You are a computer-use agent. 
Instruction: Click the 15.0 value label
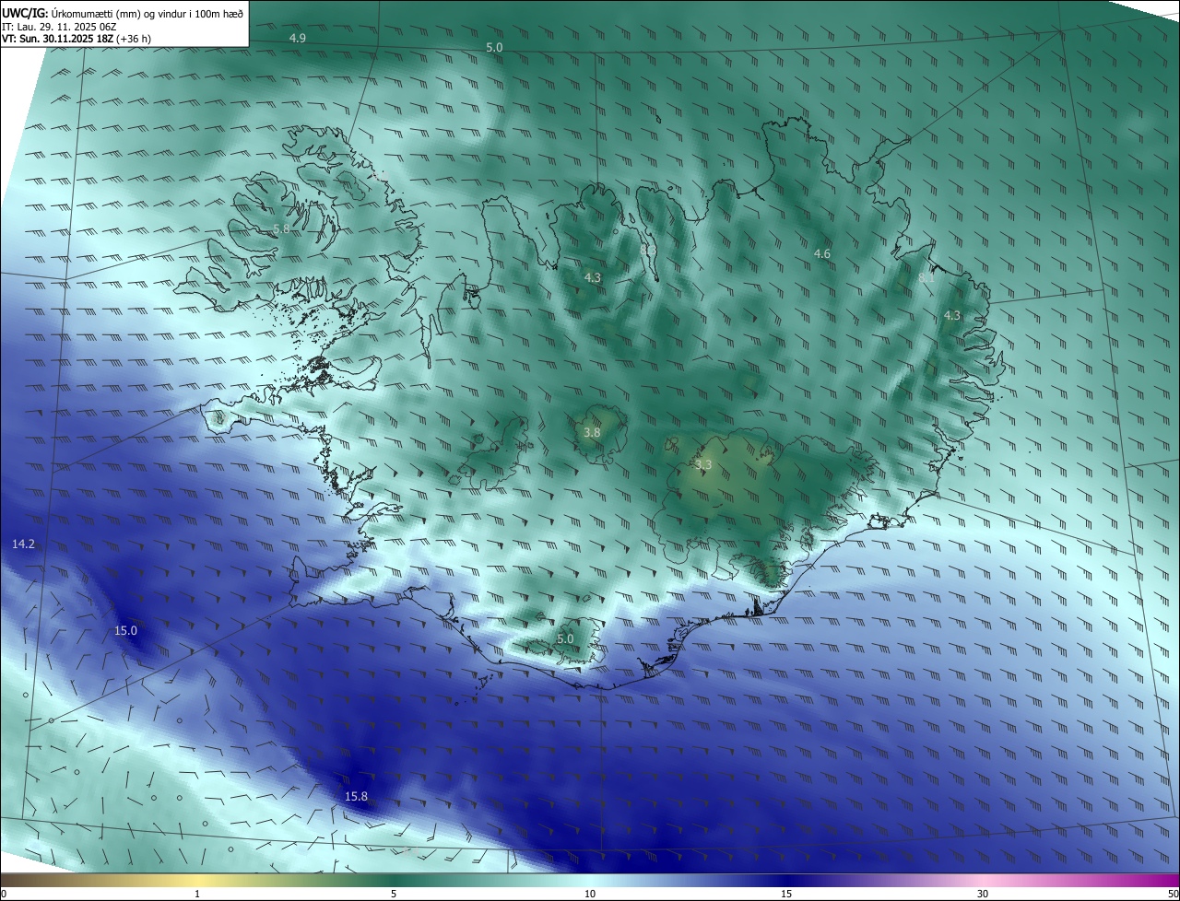point(125,631)
